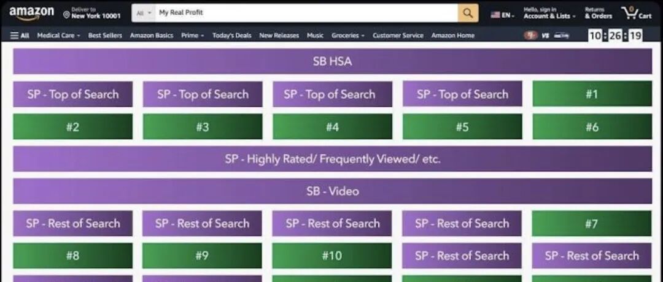Select organic result block #7
The image size is (663, 282).
pos(592,223)
